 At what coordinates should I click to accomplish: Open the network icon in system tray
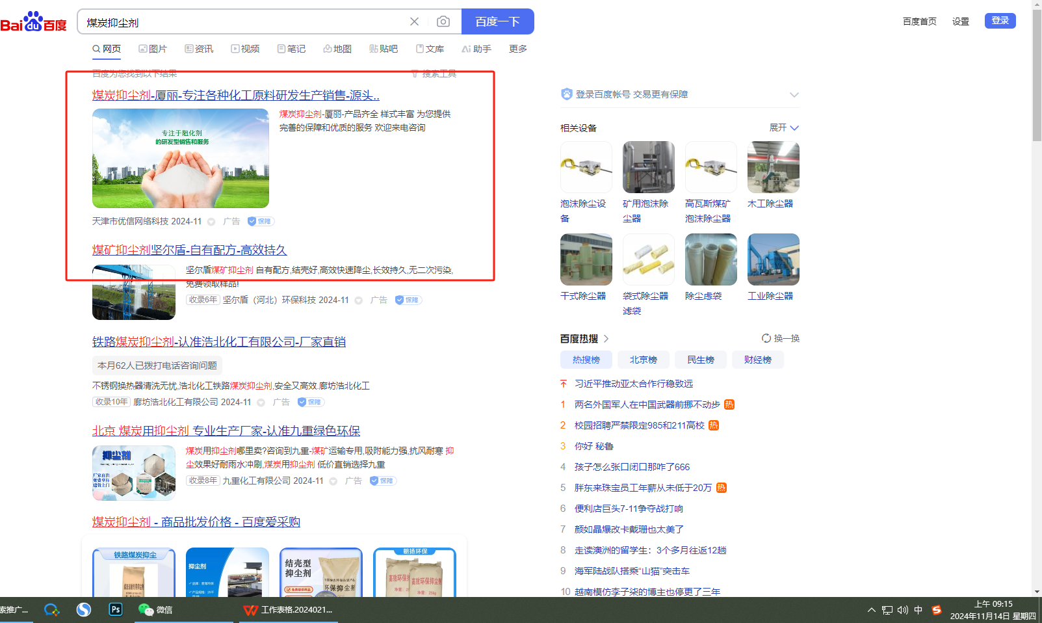coord(887,610)
